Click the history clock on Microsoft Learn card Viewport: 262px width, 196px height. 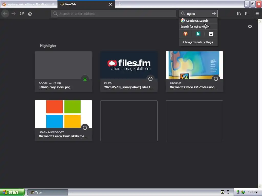click(85, 128)
